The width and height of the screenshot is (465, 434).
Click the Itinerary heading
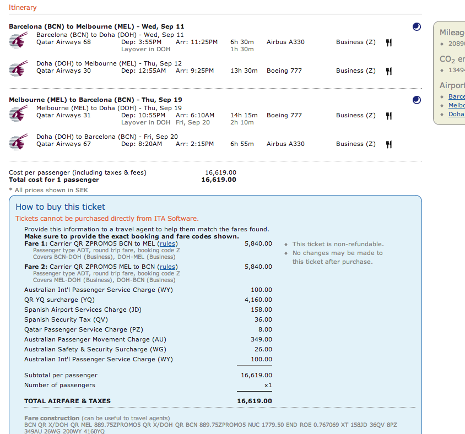[23, 7]
